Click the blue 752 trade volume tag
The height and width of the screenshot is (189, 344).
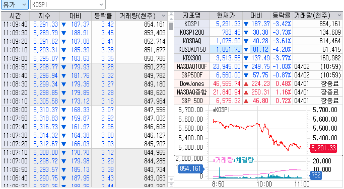tap(316, 175)
